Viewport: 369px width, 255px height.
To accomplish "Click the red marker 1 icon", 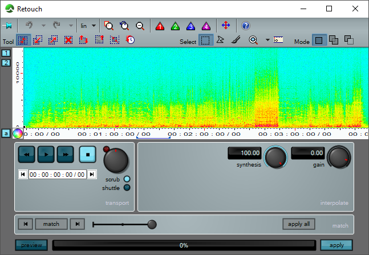I will pos(160,26).
